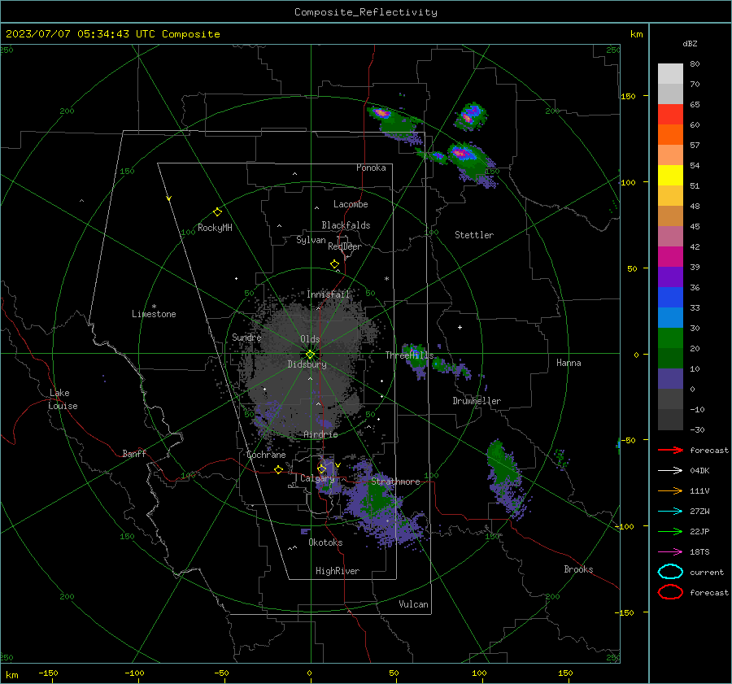Click the yellow diamond marker above Calgary

(x=321, y=468)
